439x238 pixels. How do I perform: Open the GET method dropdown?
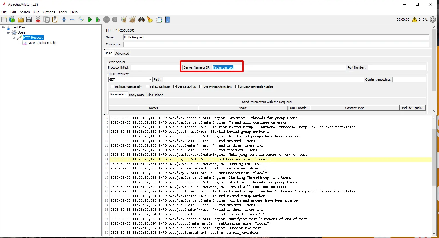(130, 79)
